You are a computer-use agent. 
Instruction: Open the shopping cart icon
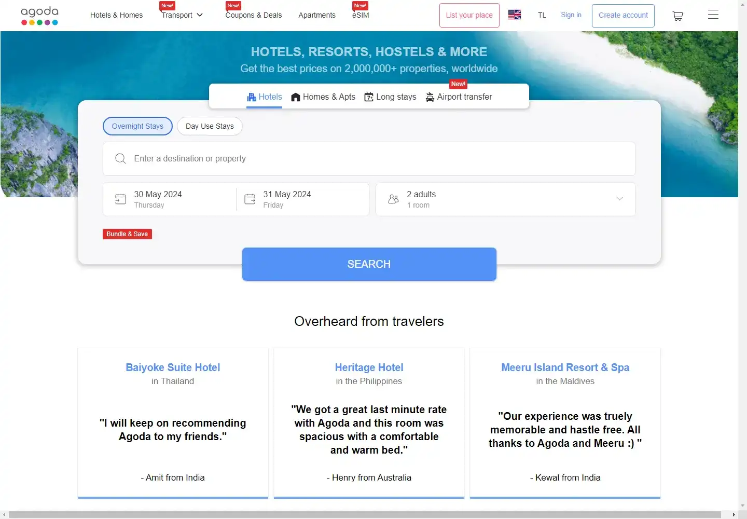pyautogui.click(x=677, y=16)
